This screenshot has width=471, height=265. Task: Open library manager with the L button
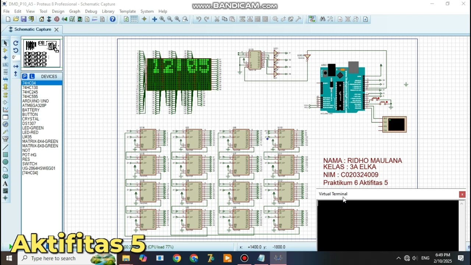click(x=32, y=76)
